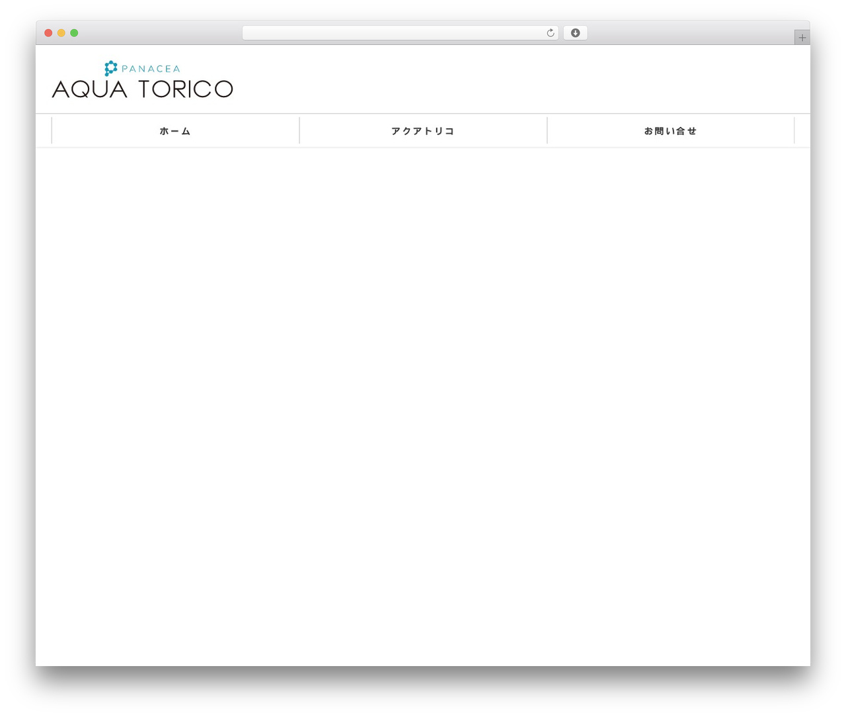Go to the ホーム menu item

pos(175,131)
